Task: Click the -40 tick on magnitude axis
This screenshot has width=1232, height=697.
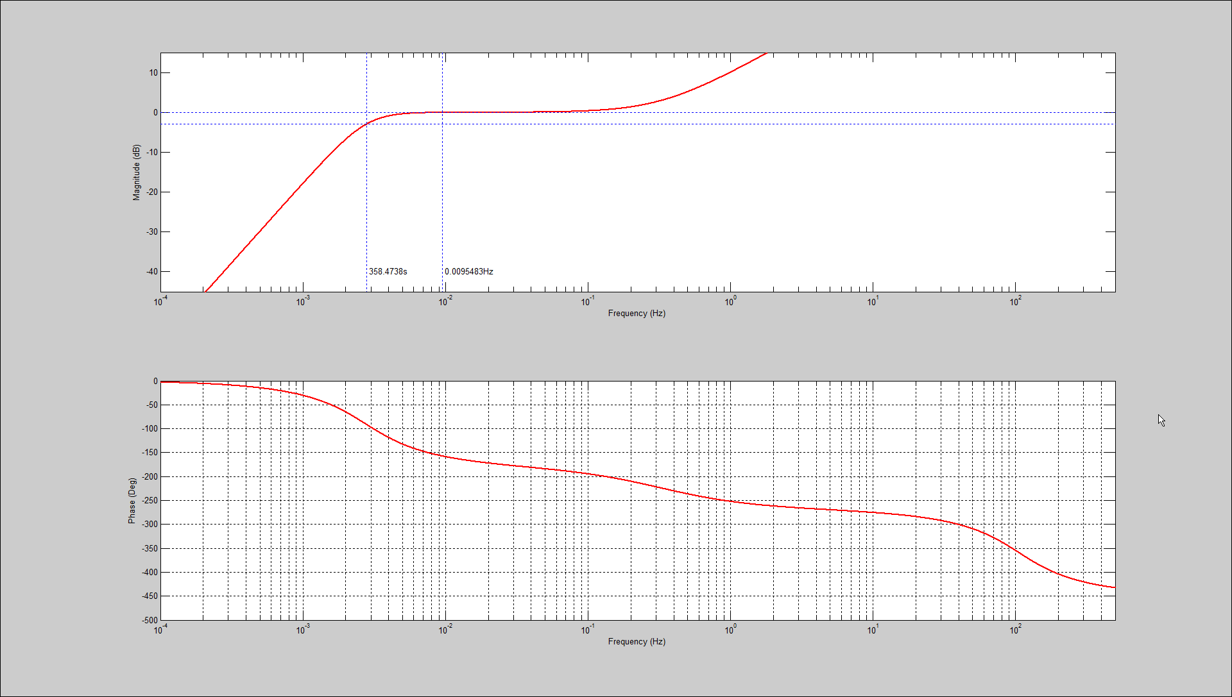Action: [x=152, y=271]
